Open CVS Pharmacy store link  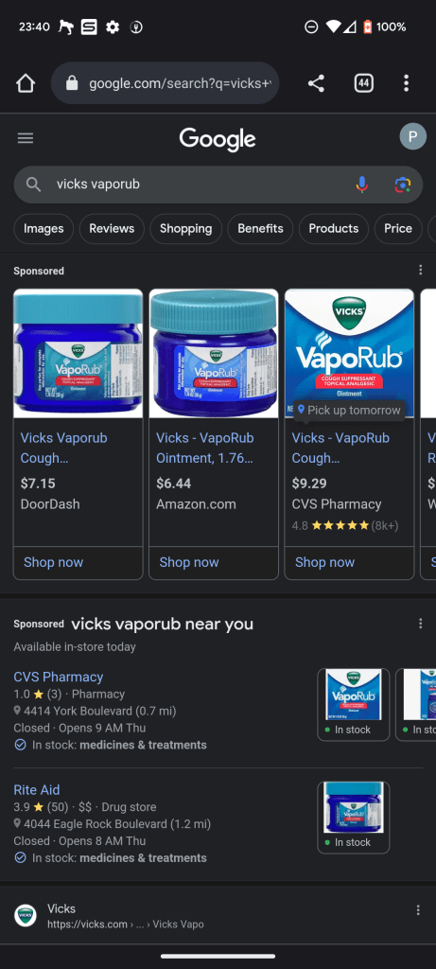(58, 677)
